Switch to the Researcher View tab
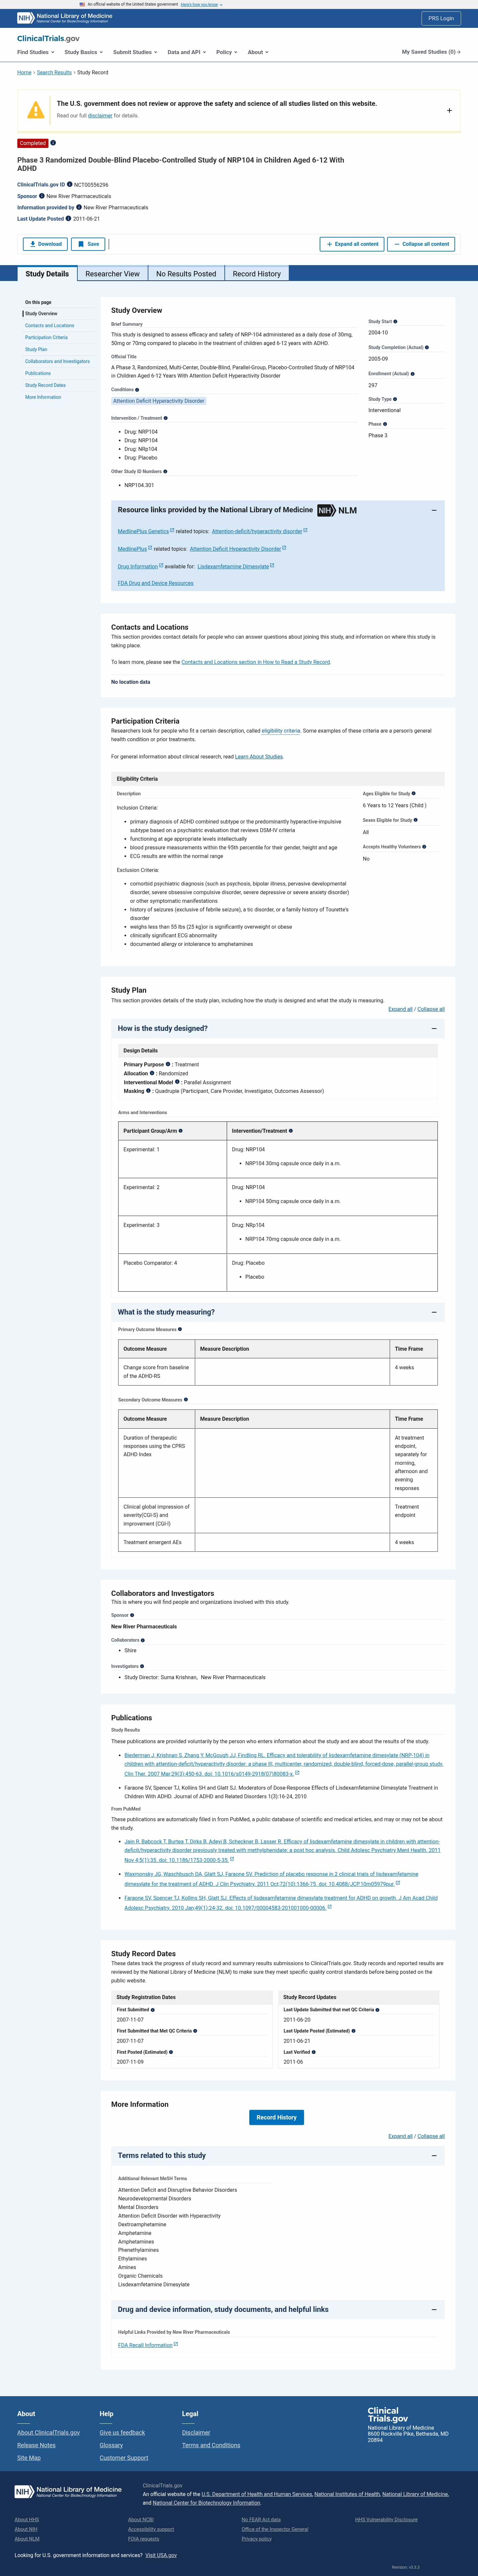The width and height of the screenshot is (478, 2576). pyautogui.click(x=112, y=274)
